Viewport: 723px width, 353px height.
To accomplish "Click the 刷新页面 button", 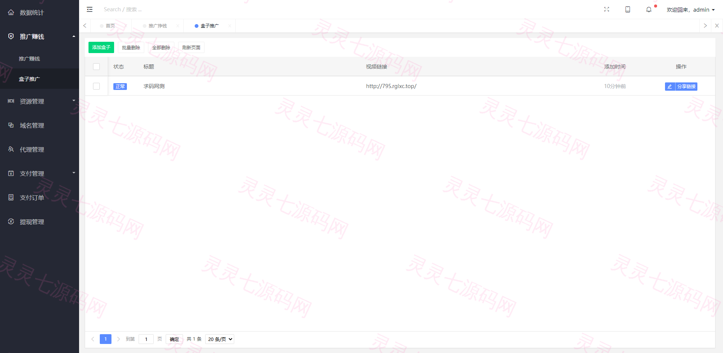I will pyautogui.click(x=191, y=47).
